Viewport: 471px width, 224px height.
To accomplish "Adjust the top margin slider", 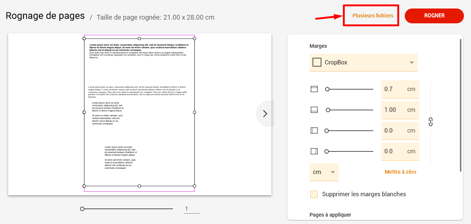I will click(x=349, y=89).
